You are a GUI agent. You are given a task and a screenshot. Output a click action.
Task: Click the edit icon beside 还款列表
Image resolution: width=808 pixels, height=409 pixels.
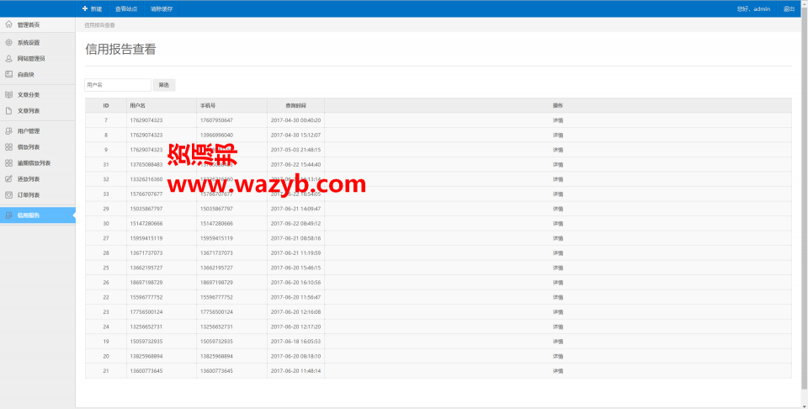(8, 178)
